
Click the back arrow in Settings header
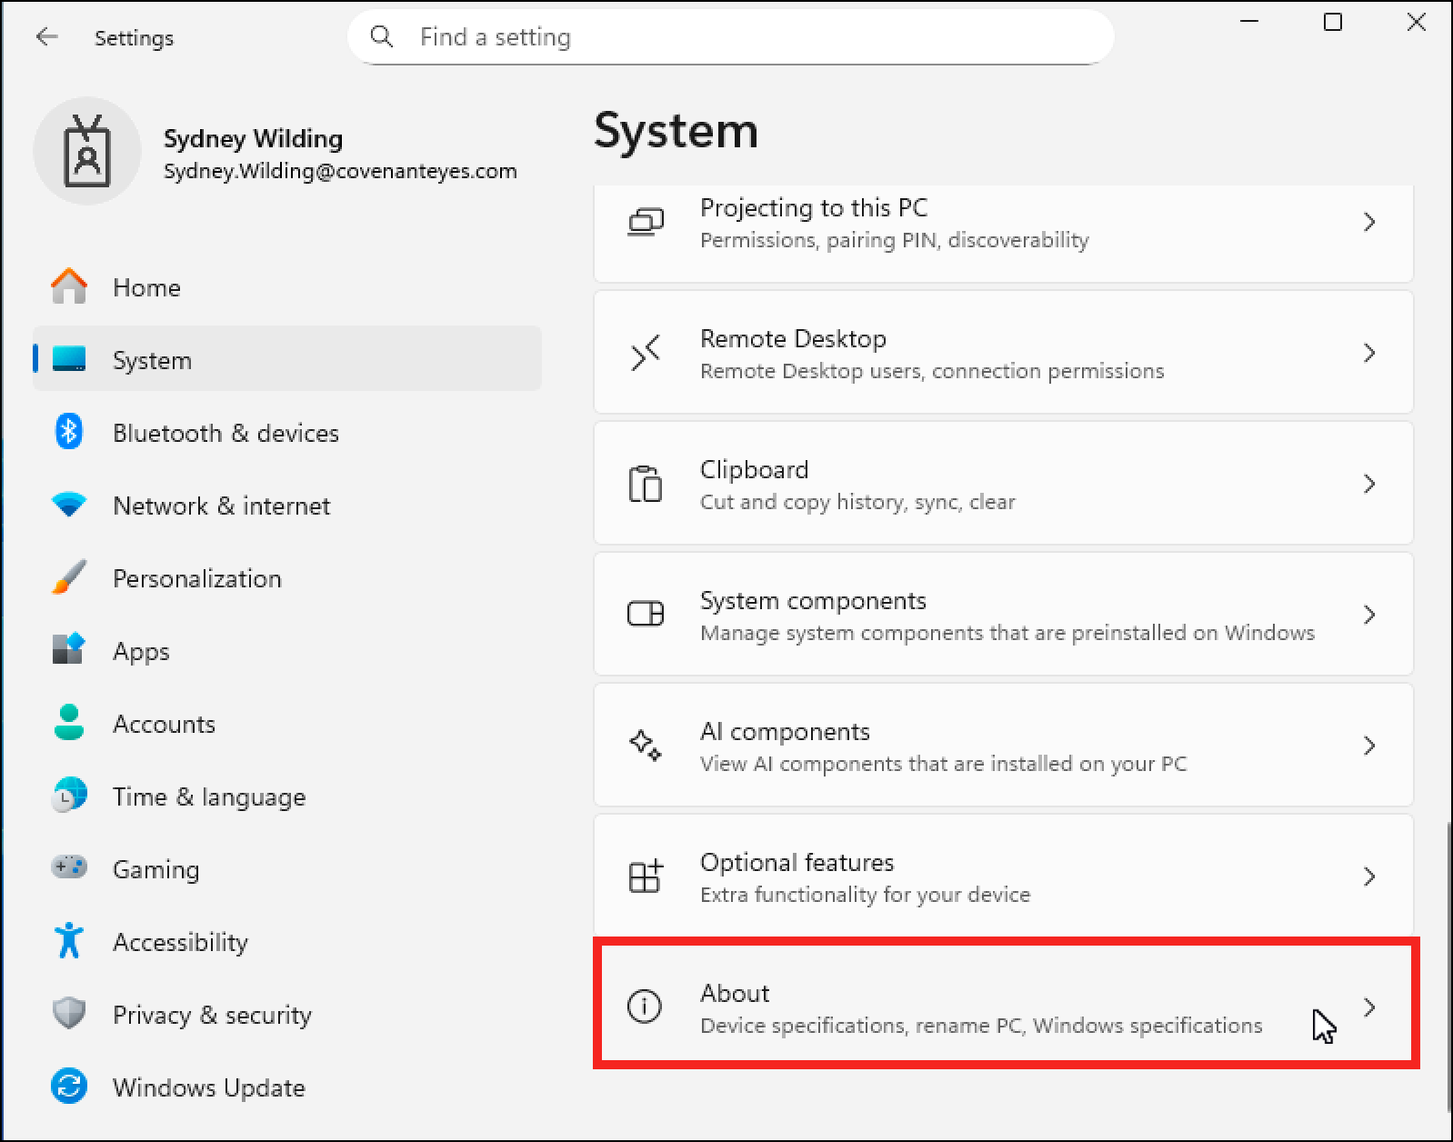46,37
